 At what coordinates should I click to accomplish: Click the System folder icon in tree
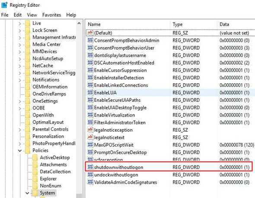35,193
